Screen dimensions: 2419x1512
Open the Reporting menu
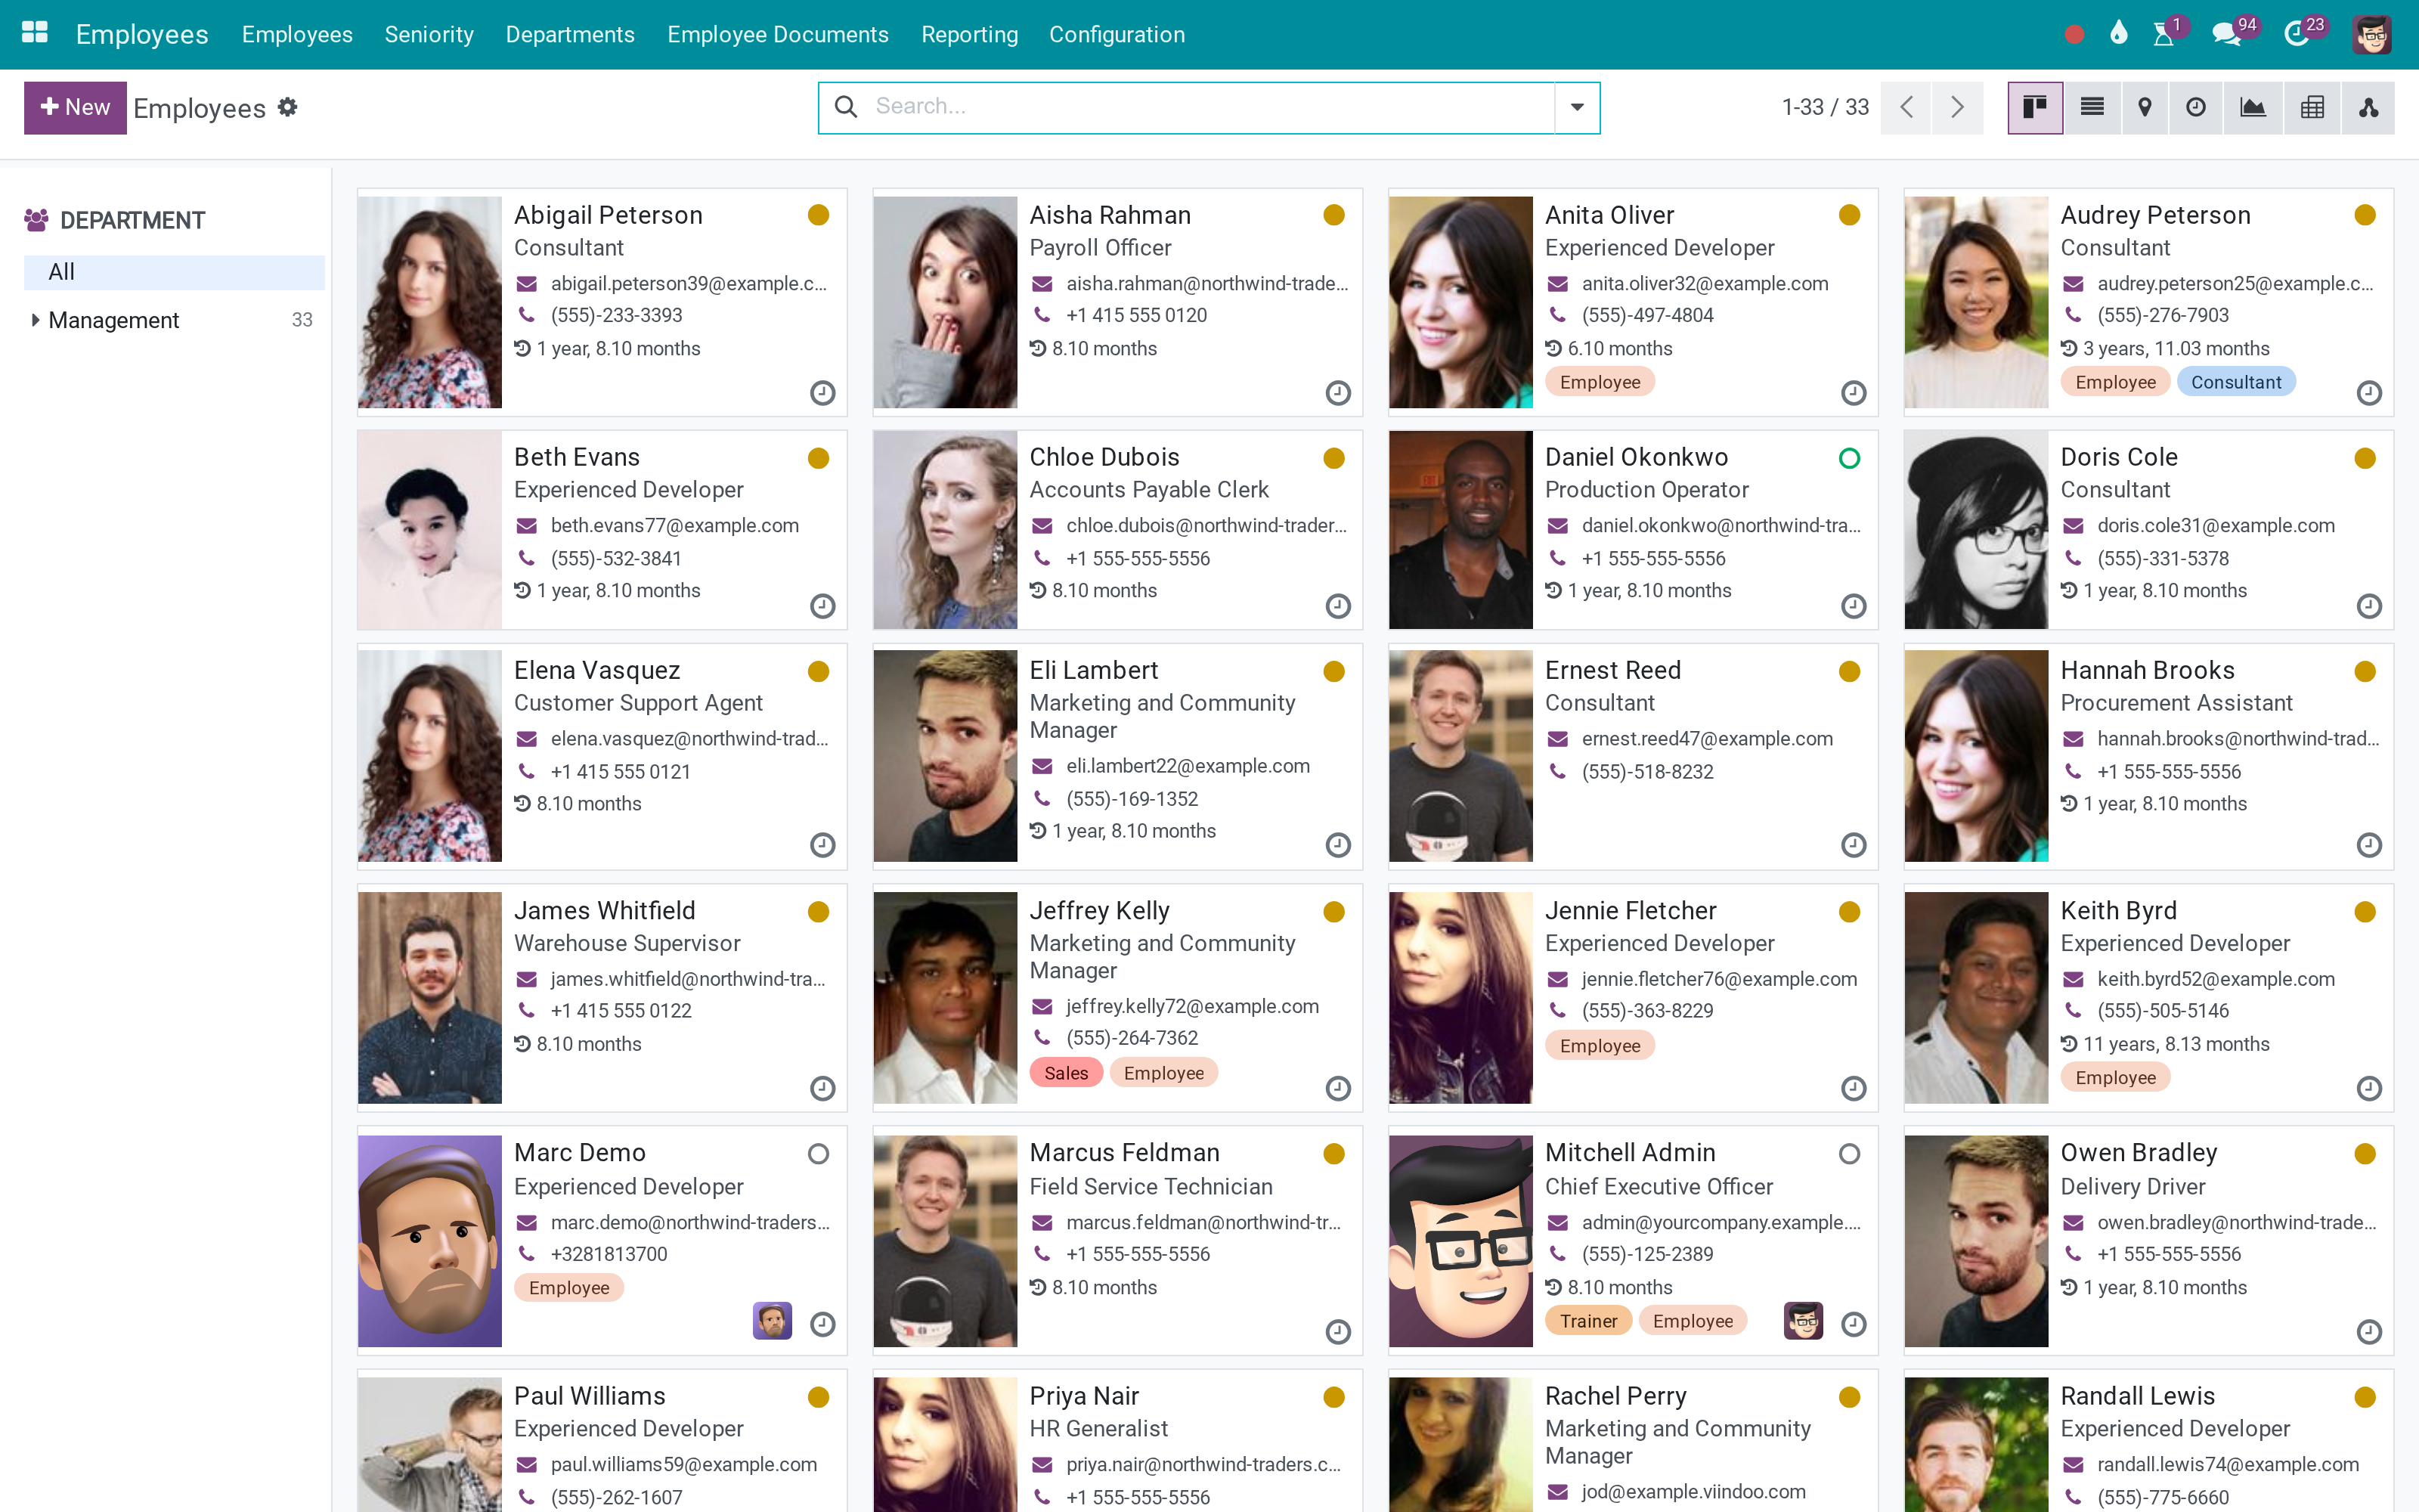click(x=970, y=34)
